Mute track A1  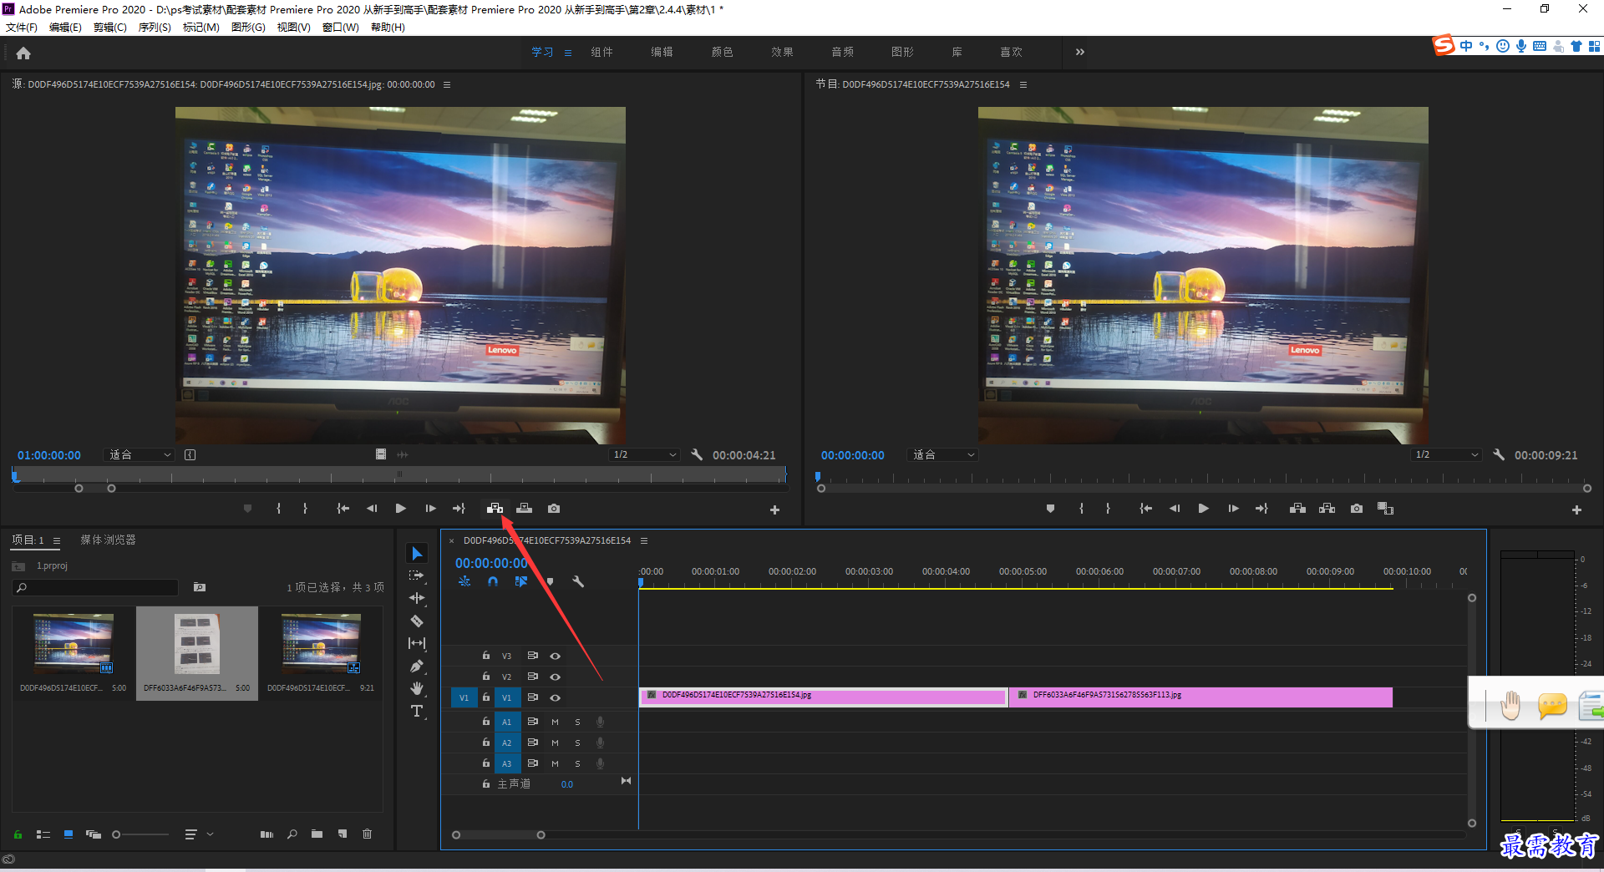[x=555, y=722]
